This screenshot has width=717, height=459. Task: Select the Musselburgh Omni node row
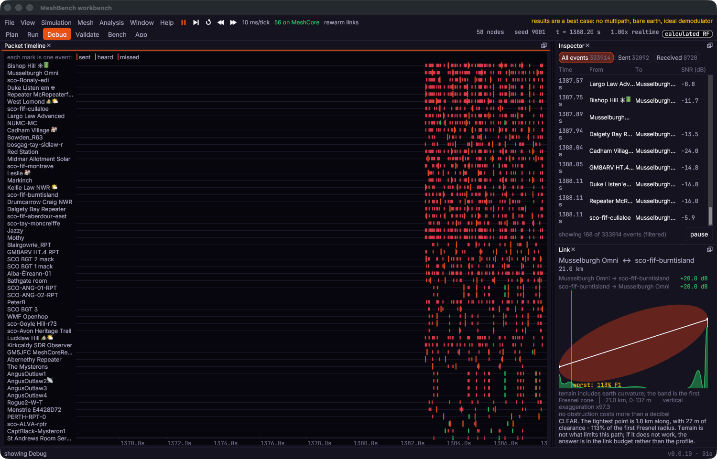point(33,73)
